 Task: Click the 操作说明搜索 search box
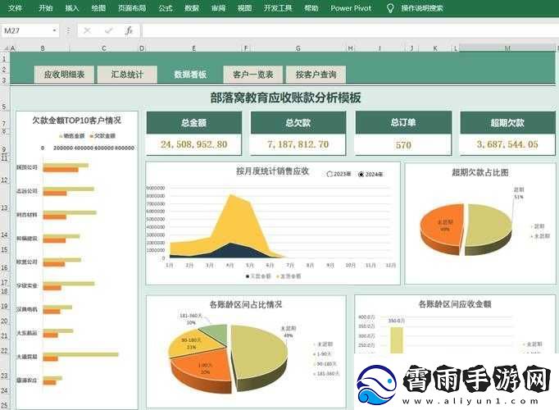pyautogui.click(x=422, y=8)
